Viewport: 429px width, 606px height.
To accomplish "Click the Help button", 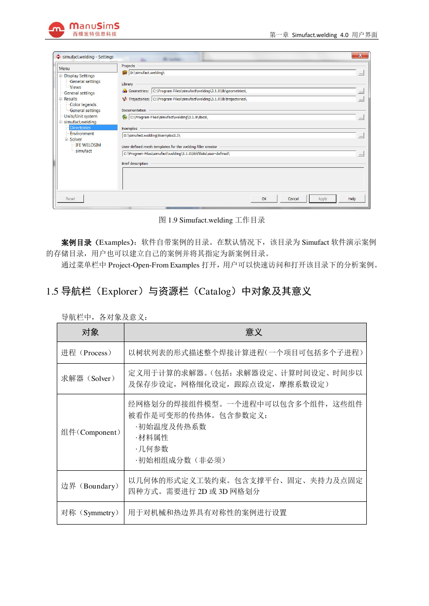I will (352, 198).
